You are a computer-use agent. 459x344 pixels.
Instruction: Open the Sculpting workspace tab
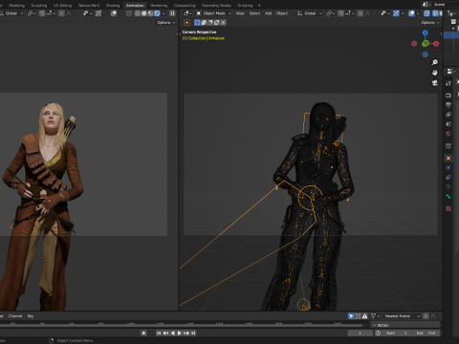click(x=39, y=6)
